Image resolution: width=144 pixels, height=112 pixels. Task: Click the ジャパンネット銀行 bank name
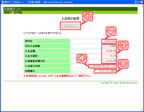point(107,71)
